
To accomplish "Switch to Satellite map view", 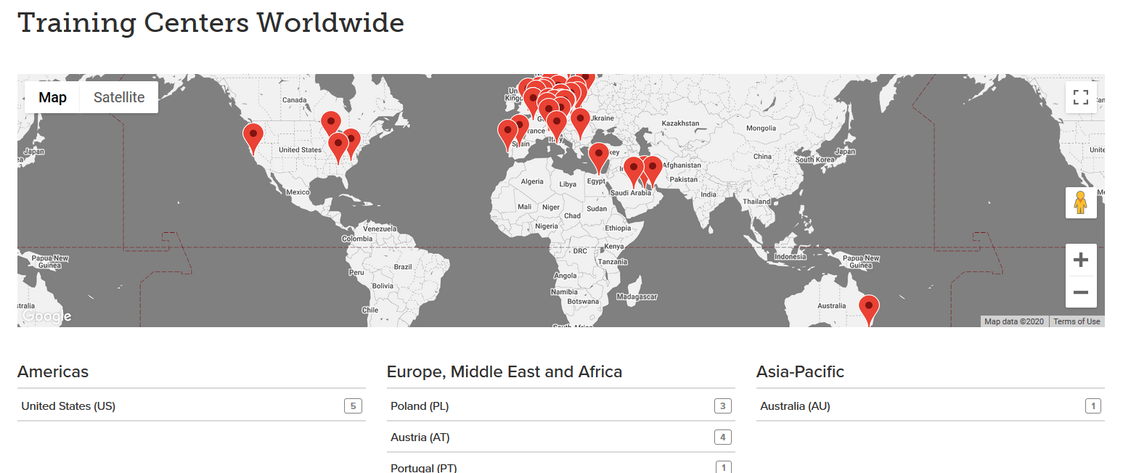I will 119,97.
